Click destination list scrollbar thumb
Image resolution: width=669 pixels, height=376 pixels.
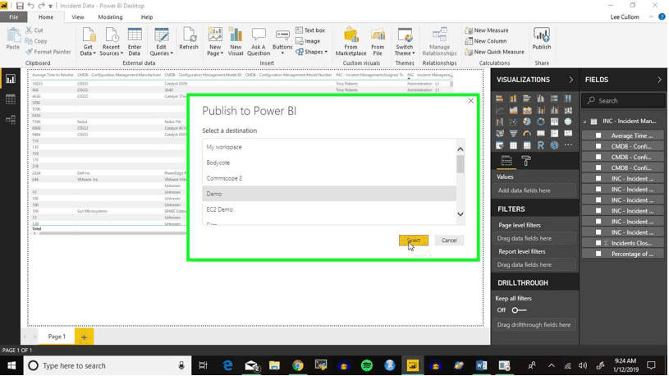click(x=461, y=164)
